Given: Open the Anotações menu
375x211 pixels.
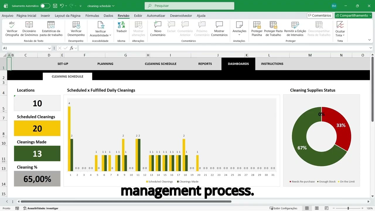Looking at the screenshot, I should (239, 29).
